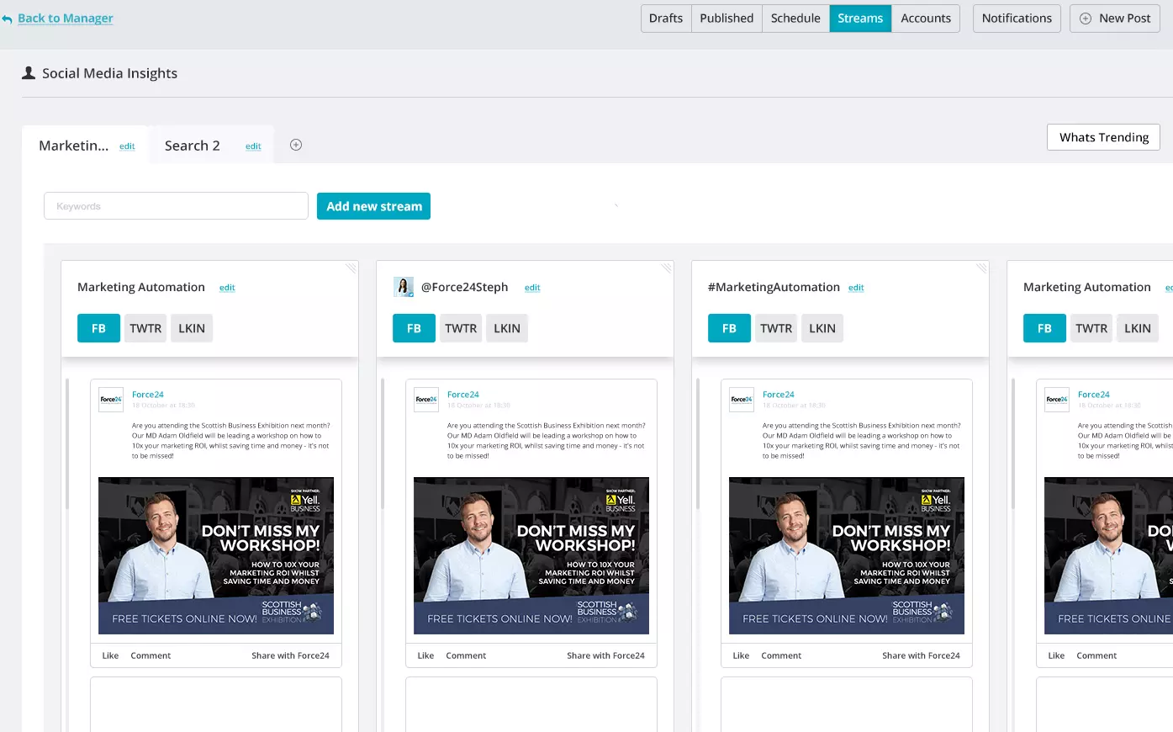Image resolution: width=1173 pixels, height=732 pixels.
Task: Comment on the post in the @Force24Steph stream
Action: [466, 655]
